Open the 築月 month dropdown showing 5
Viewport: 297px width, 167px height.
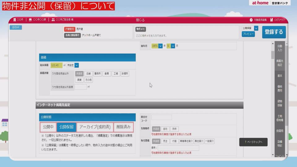click(x=173, y=46)
